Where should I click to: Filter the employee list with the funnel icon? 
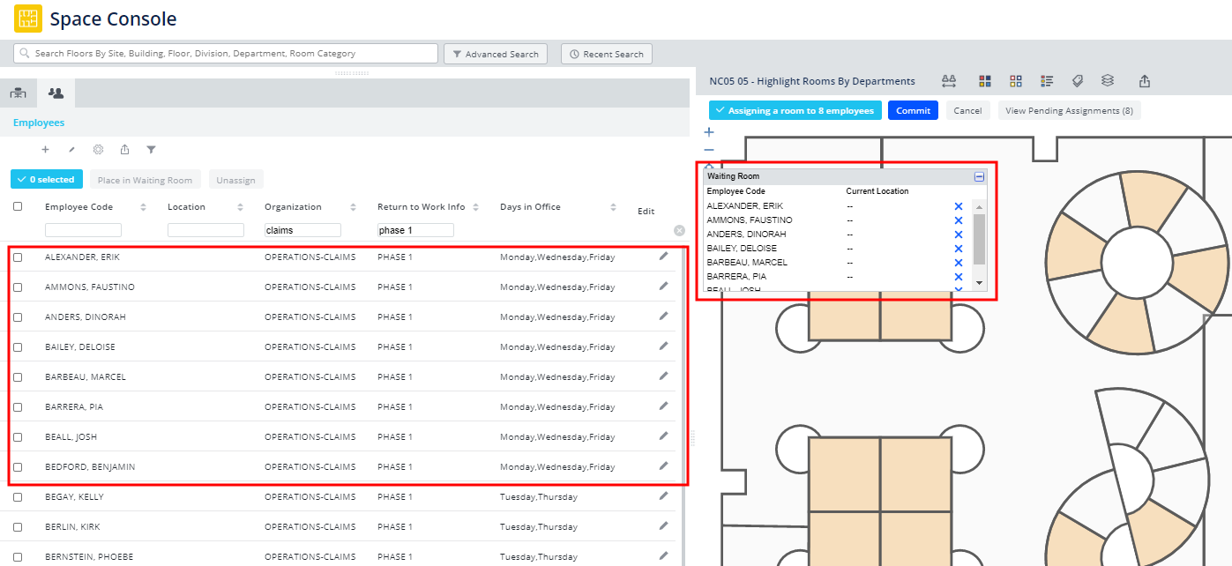(151, 149)
